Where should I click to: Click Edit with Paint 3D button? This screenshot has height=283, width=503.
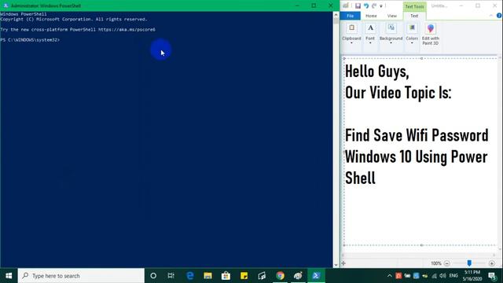tap(431, 35)
